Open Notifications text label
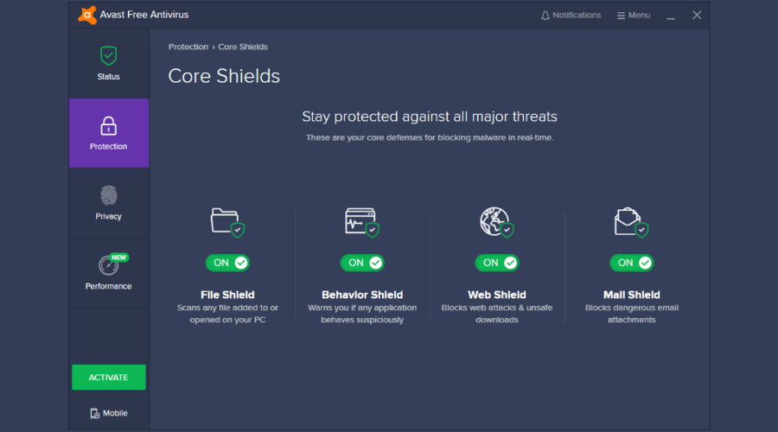Screen dimensions: 778x432 pos(577,16)
